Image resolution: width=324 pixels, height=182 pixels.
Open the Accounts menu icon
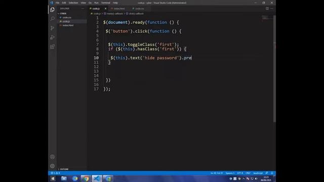click(x=52, y=157)
